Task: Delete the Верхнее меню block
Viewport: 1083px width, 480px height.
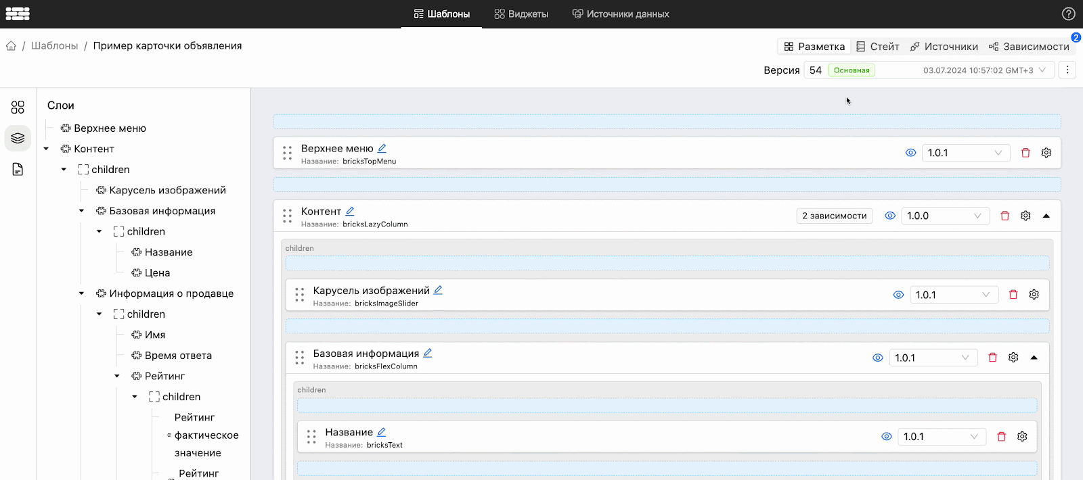Action: pos(1025,153)
